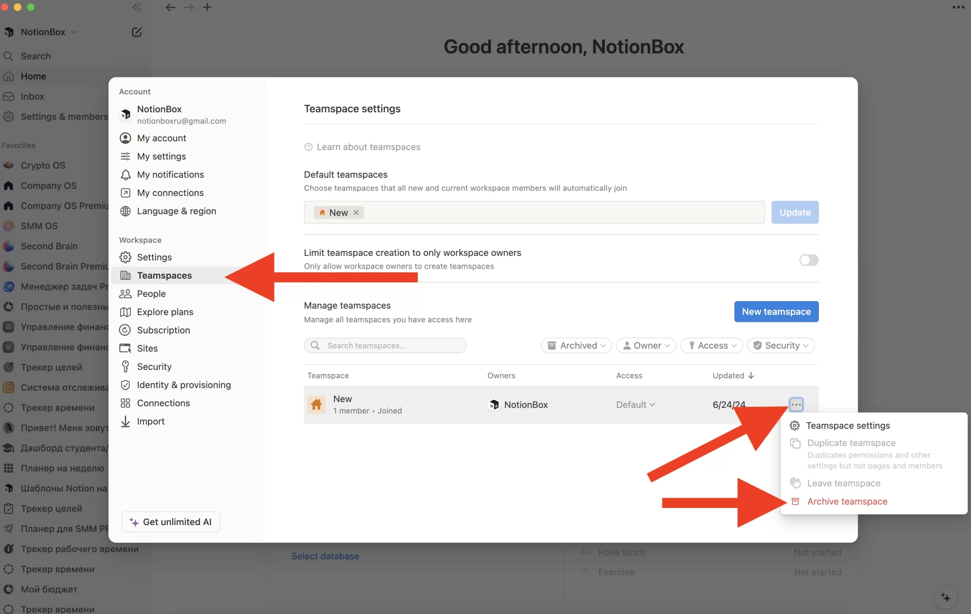Remove New tag from default teamspaces
The width and height of the screenshot is (971, 614).
(356, 212)
